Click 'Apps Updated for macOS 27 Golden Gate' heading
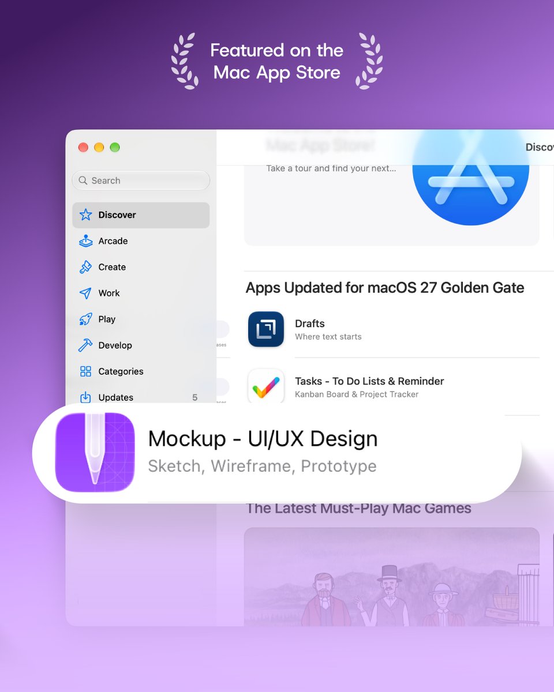Image resolution: width=554 pixels, height=692 pixels. coord(385,288)
